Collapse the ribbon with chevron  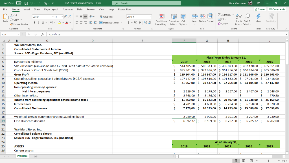(x=286, y=29)
